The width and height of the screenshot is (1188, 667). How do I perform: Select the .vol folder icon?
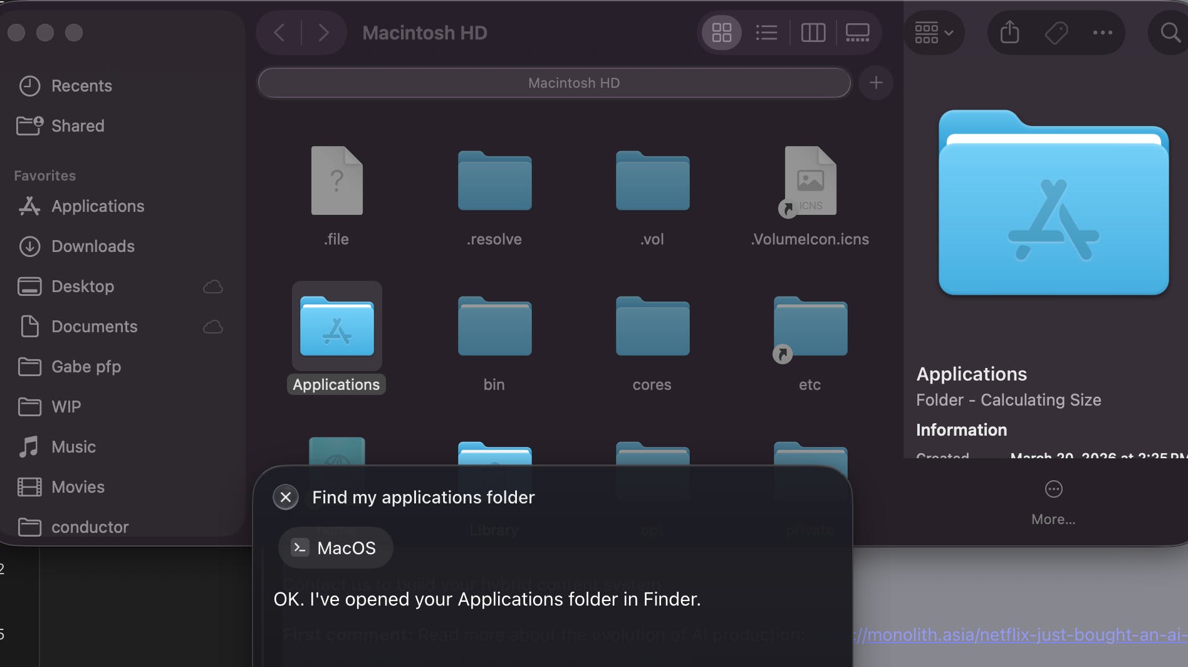pyautogui.click(x=653, y=181)
